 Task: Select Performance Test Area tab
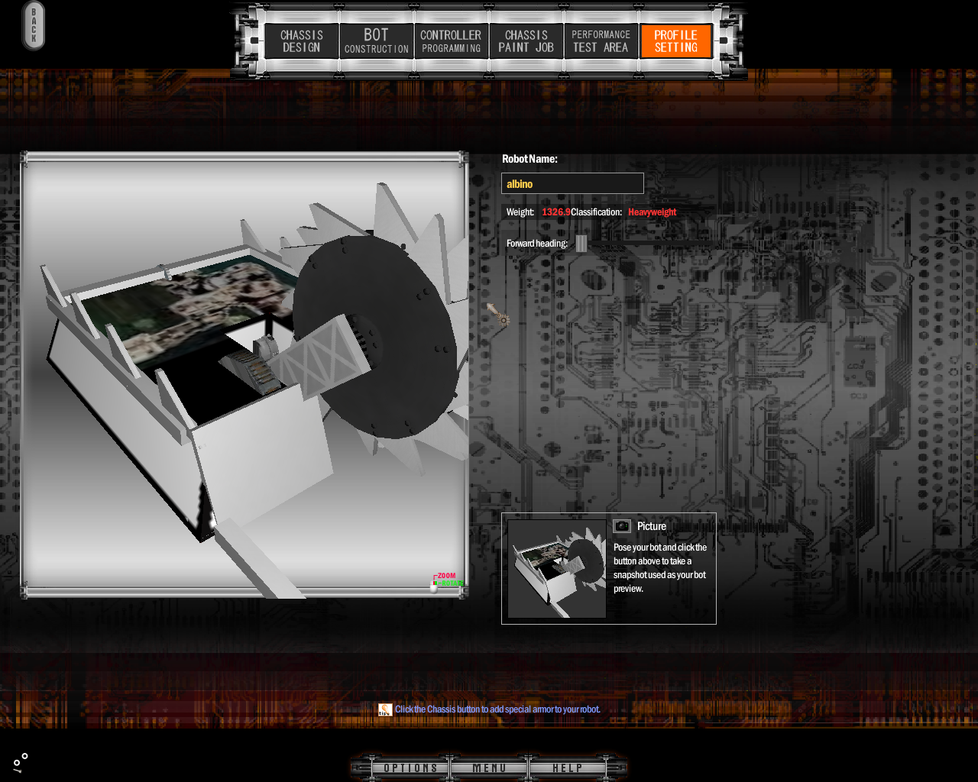point(601,41)
